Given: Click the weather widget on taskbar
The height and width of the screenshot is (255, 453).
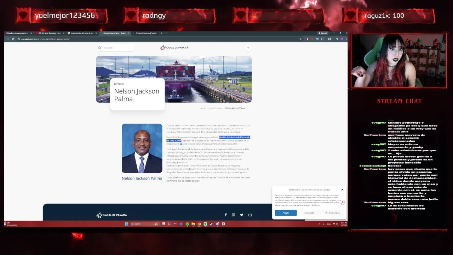Looking at the screenshot, I should tap(11, 224).
